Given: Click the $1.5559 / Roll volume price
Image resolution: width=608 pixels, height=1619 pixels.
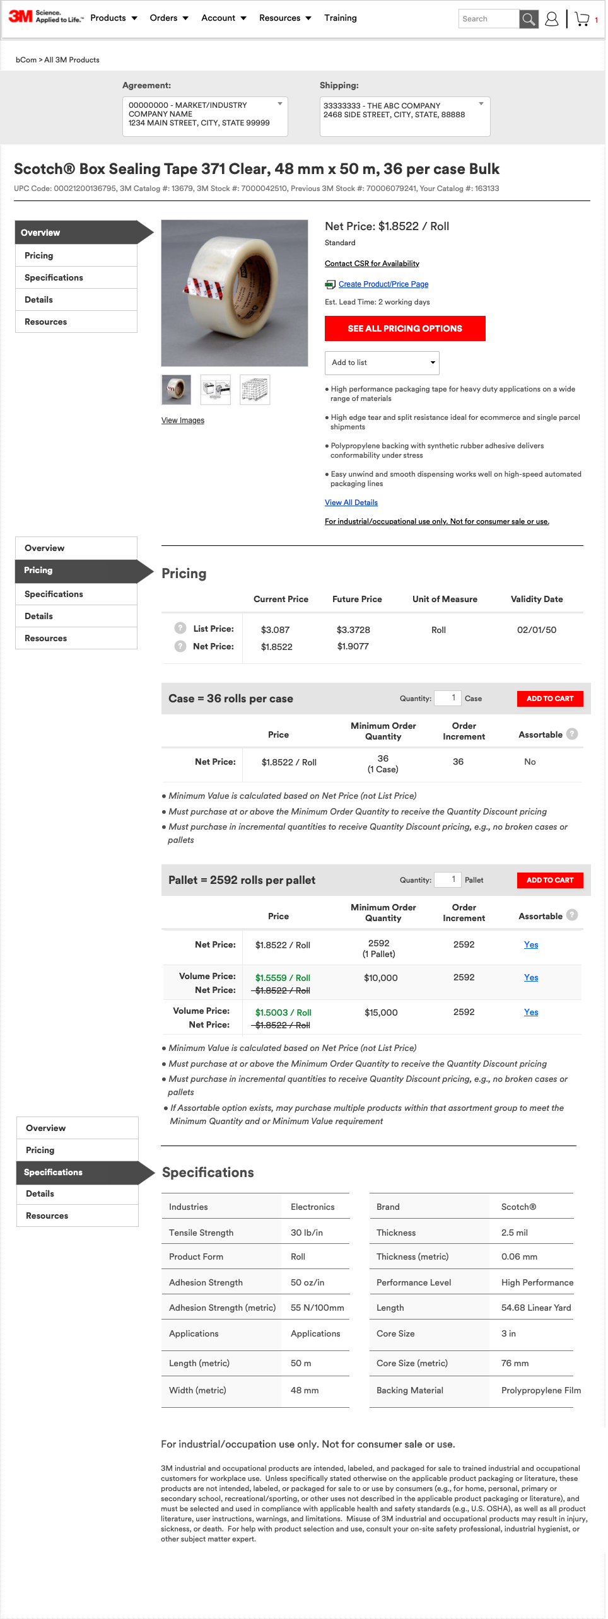Looking at the screenshot, I should click(283, 978).
